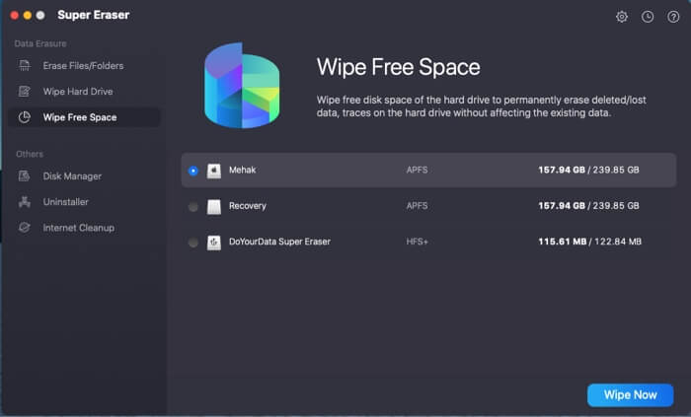The image size is (691, 417).
Task: Click the Recovery drive icon
Action: 214,207
